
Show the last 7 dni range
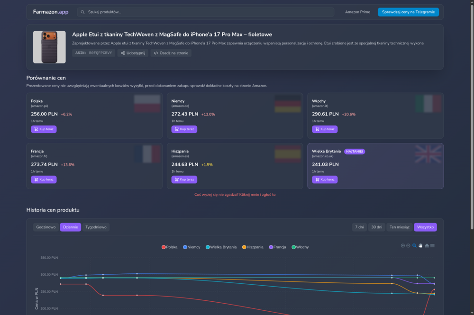[359, 227]
